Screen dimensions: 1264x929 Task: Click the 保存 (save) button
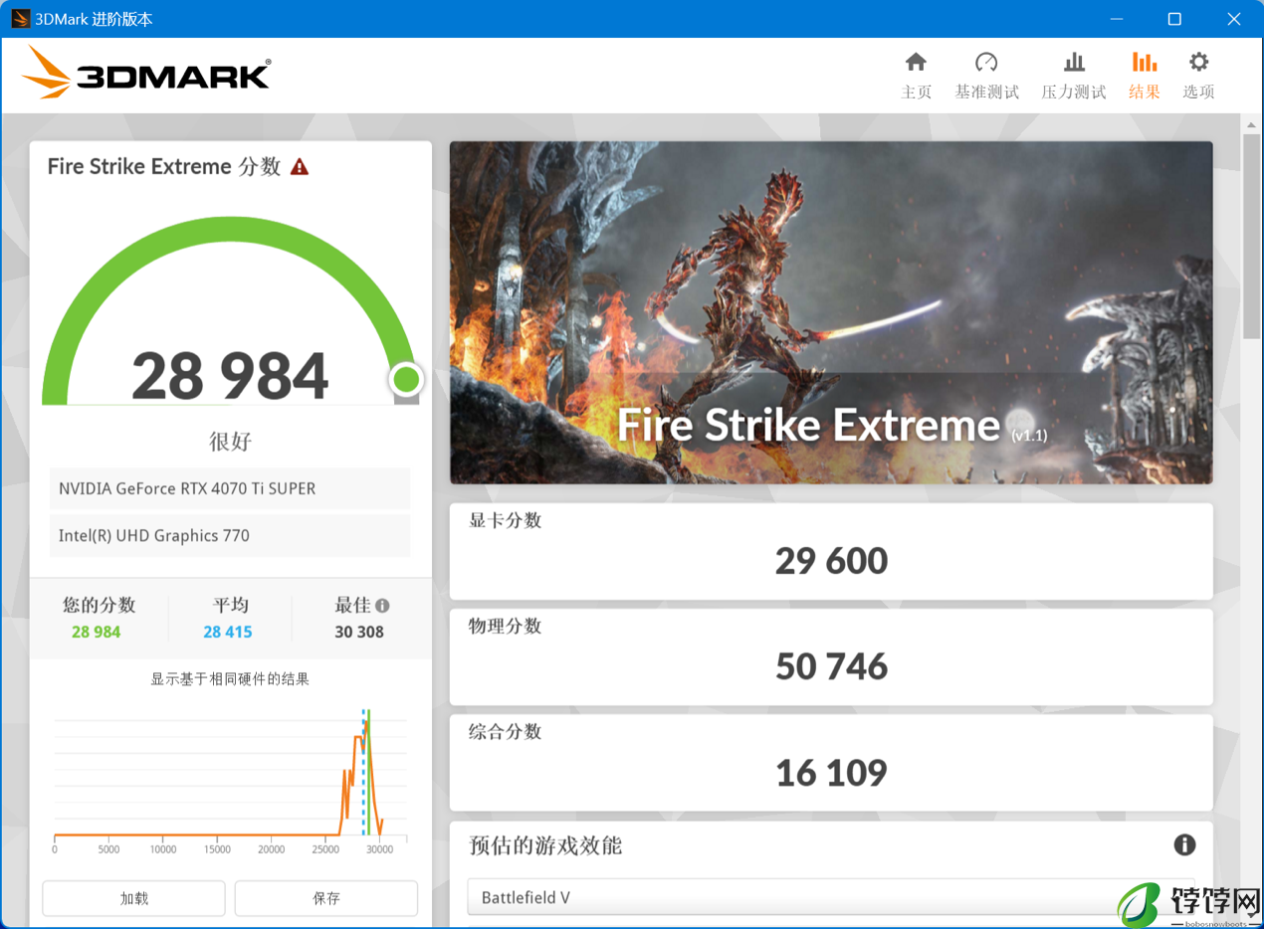pyautogui.click(x=326, y=898)
